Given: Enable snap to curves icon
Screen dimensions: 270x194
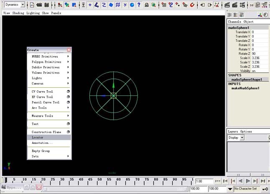Looking at the screenshot, I should click(x=171, y=5).
